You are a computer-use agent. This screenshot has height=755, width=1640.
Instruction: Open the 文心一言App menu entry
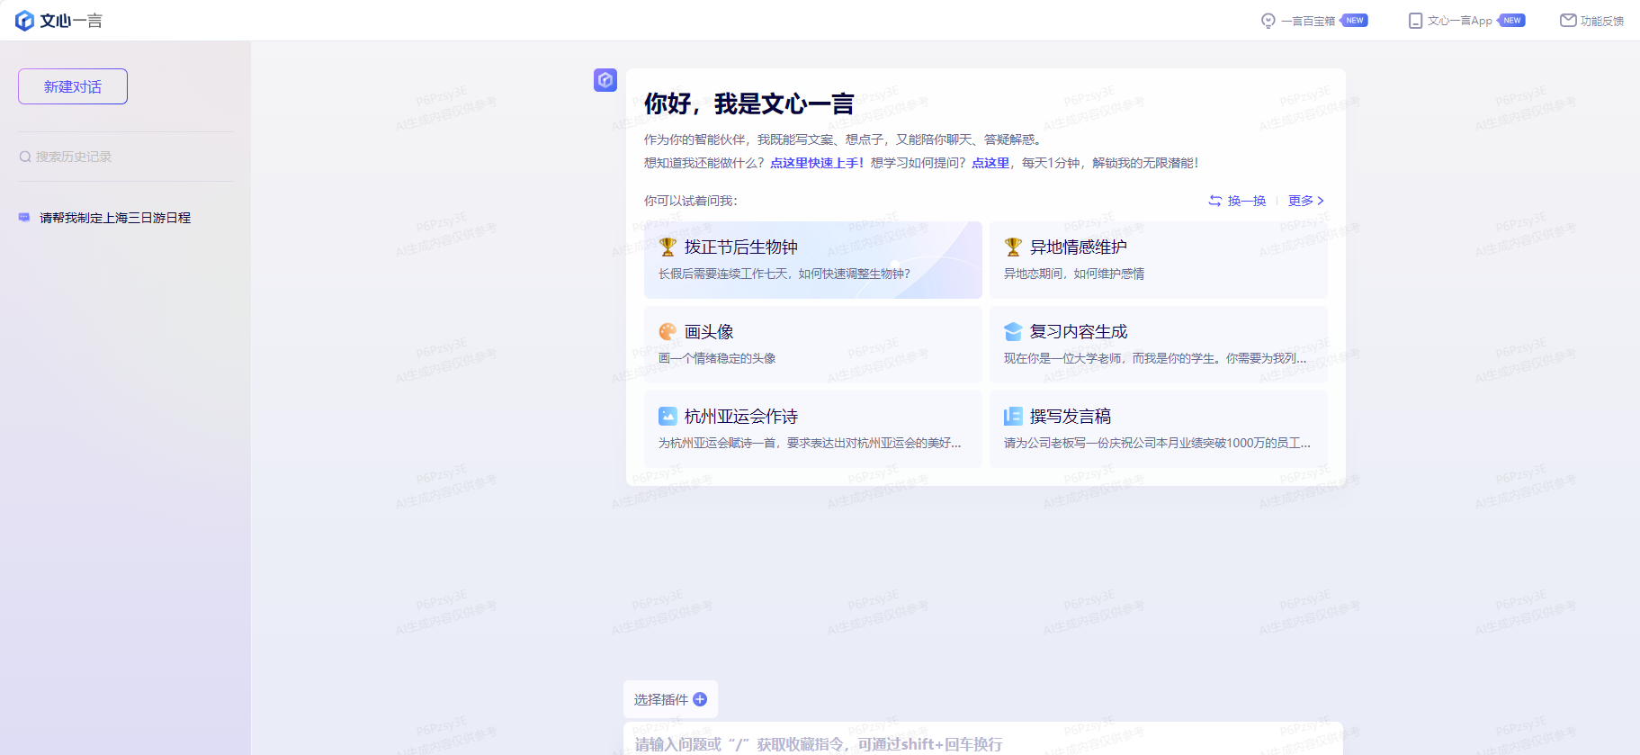click(1466, 21)
